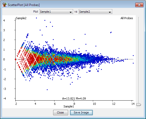Click the 'vs' label between dropdowns
The height and width of the screenshot is (119, 146).
pyautogui.click(x=76, y=12)
